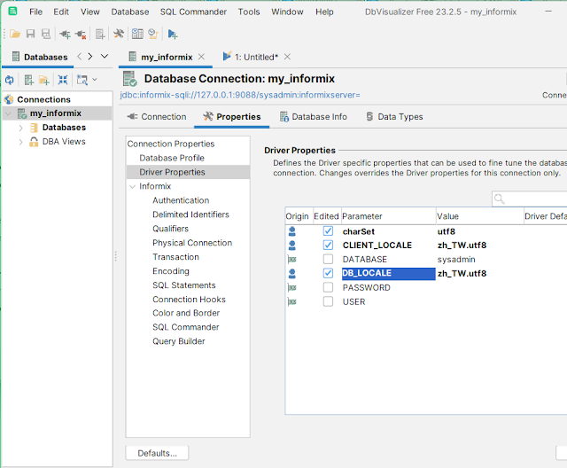Select Authentication under Informix
The image size is (567, 468).
tap(181, 200)
